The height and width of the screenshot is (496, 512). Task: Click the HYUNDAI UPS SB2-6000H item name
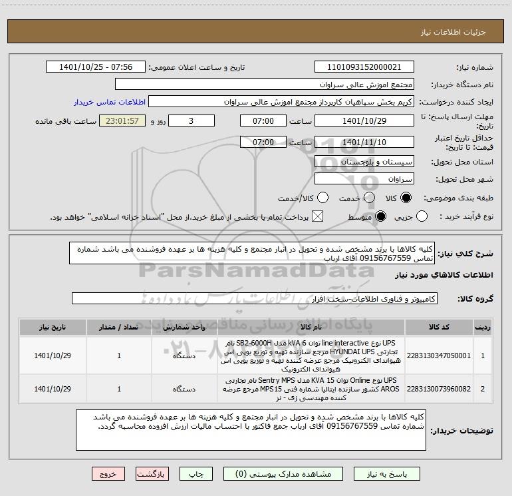click(x=311, y=356)
